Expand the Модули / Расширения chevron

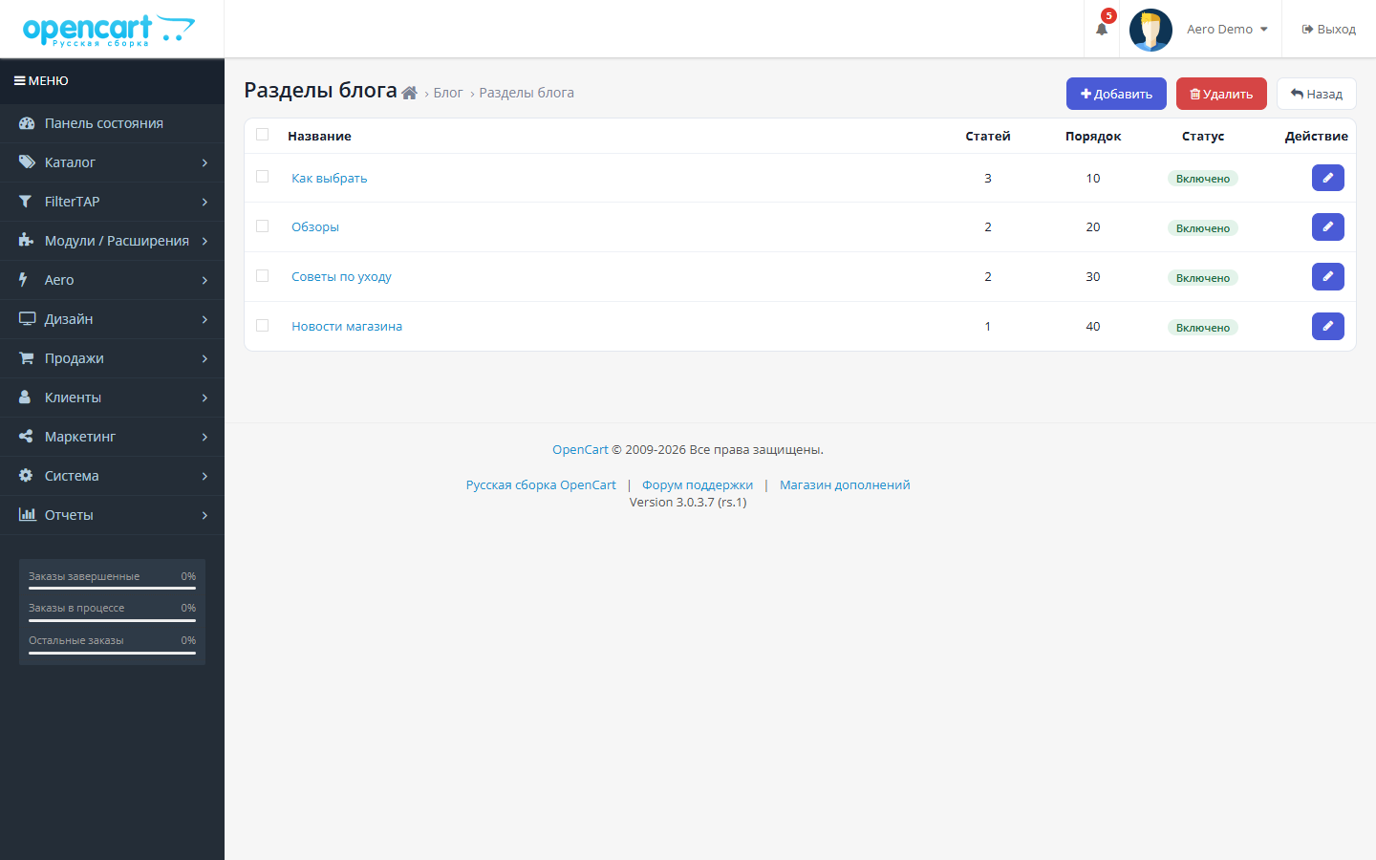point(204,241)
